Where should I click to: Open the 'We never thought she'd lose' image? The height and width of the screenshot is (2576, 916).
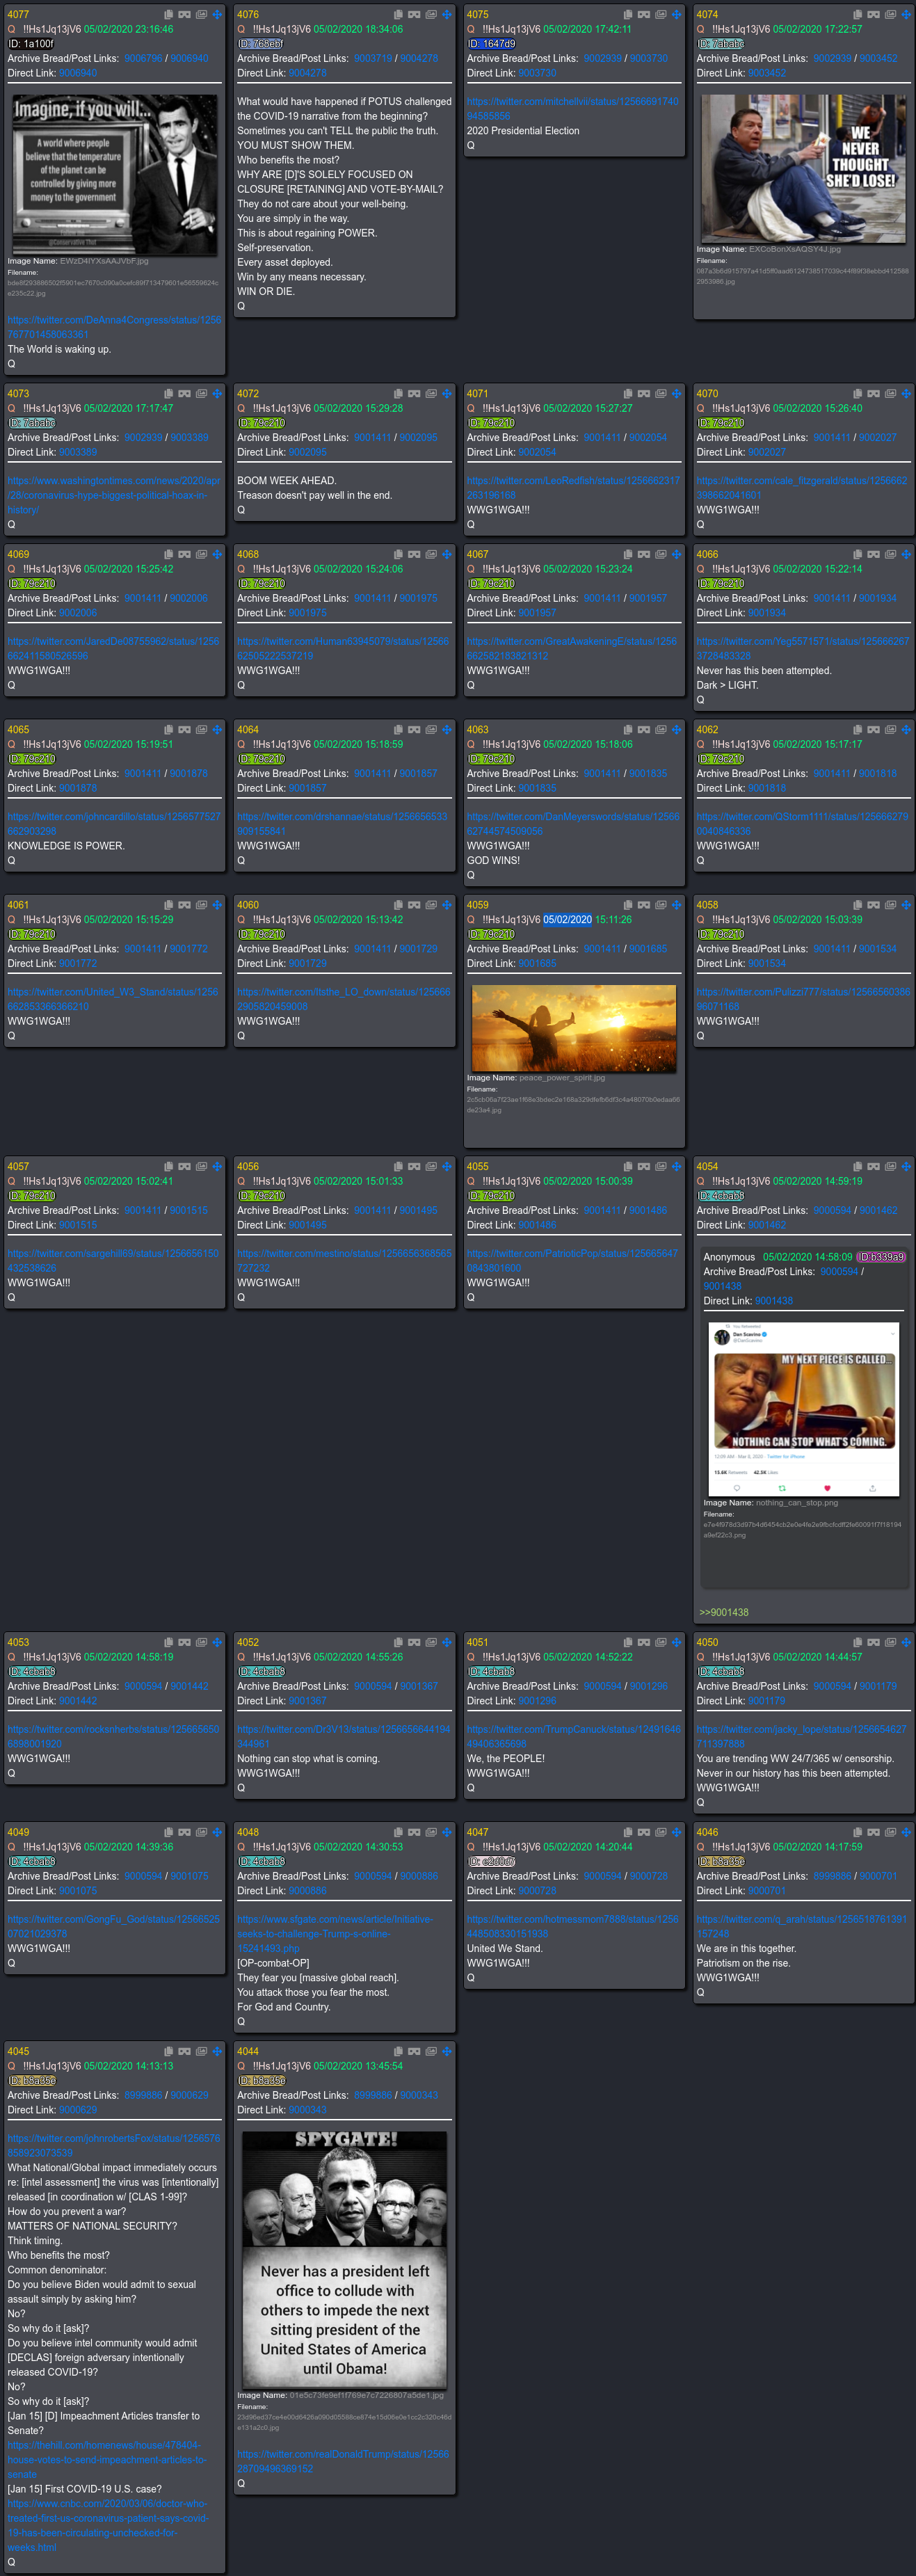(804, 169)
